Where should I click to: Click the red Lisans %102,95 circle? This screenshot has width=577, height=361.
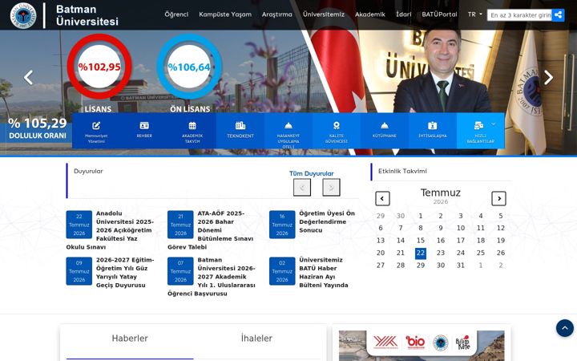click(x=99, y=67)
